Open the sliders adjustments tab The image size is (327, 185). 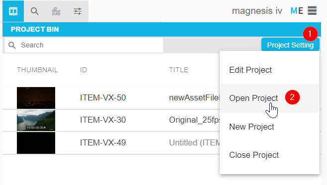pyautogui.click(x=78, y=11)
